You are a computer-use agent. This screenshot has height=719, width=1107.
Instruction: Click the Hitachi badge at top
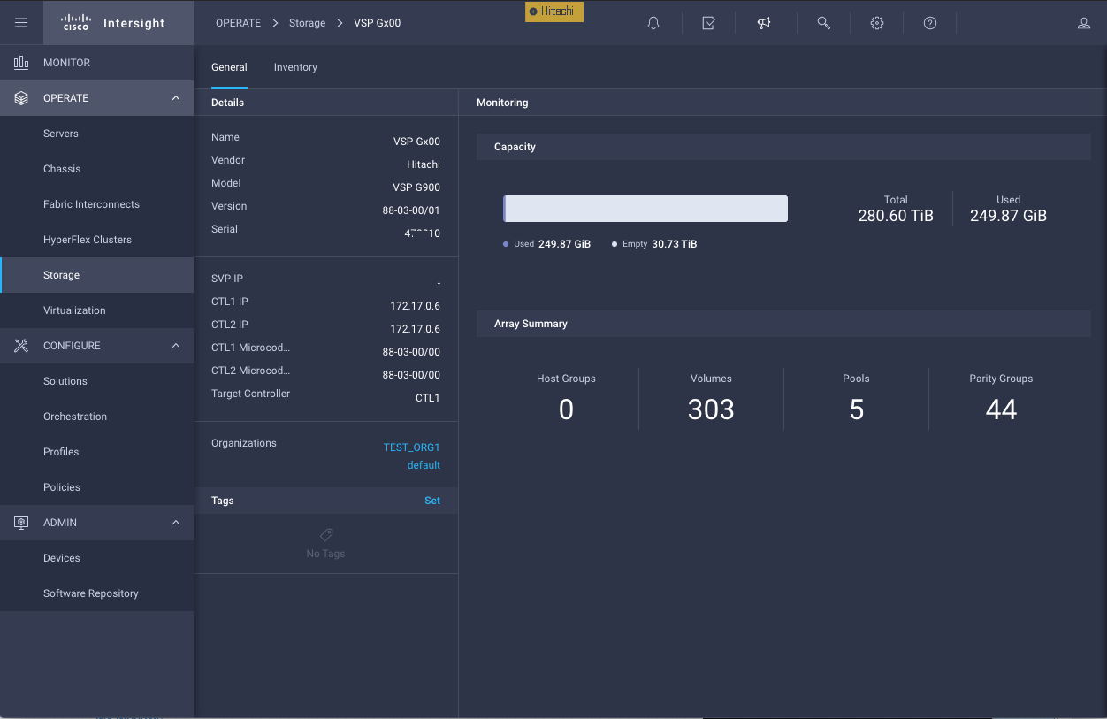[554, 11]
